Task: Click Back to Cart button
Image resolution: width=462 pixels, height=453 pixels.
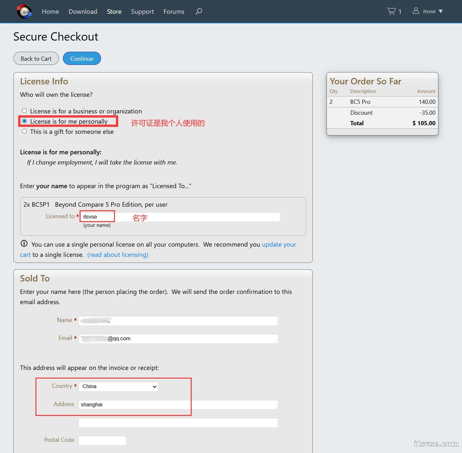Action: 36,58
